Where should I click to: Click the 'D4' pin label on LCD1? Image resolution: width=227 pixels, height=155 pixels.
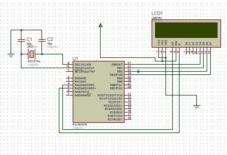click(x=200, y=44)
